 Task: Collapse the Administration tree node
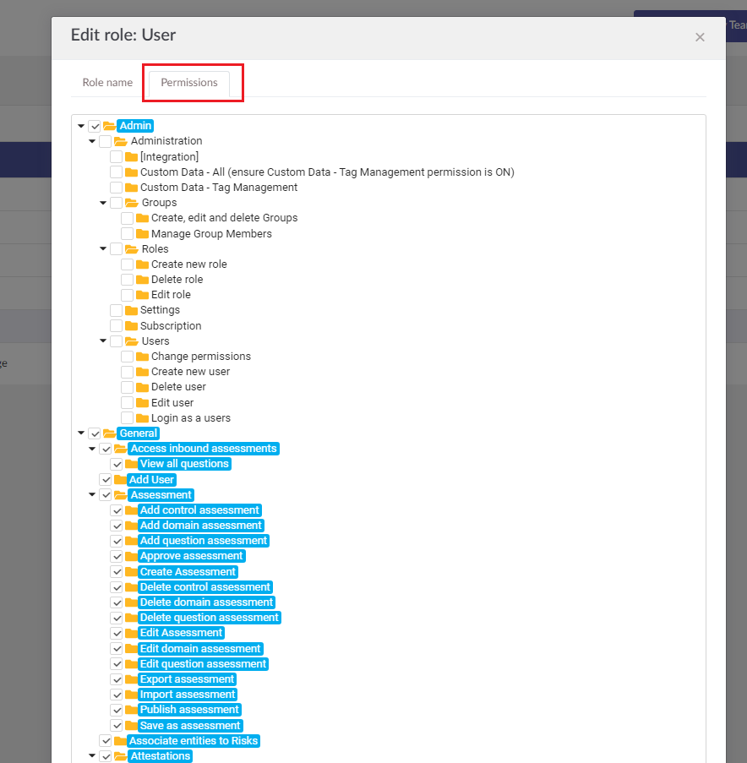[x=92, y=141]
